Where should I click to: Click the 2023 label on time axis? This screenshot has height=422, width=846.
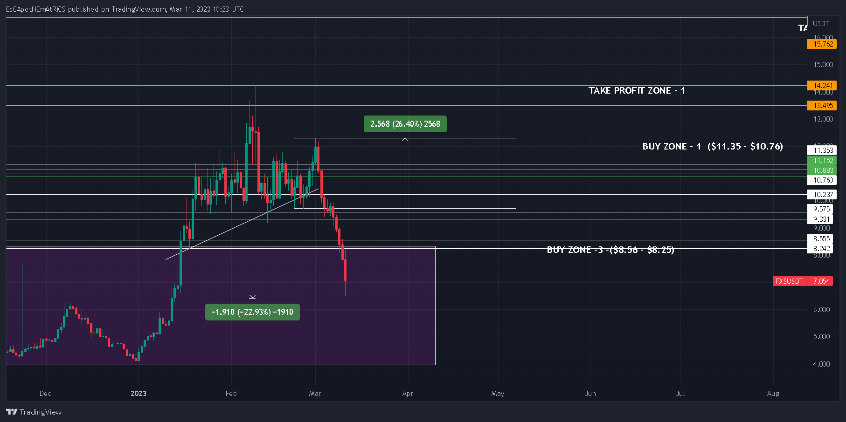139,394
